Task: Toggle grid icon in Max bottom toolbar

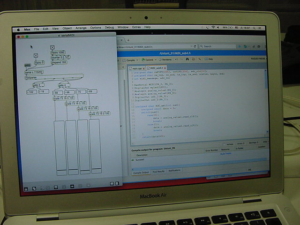Action: (x=80, y=186)
